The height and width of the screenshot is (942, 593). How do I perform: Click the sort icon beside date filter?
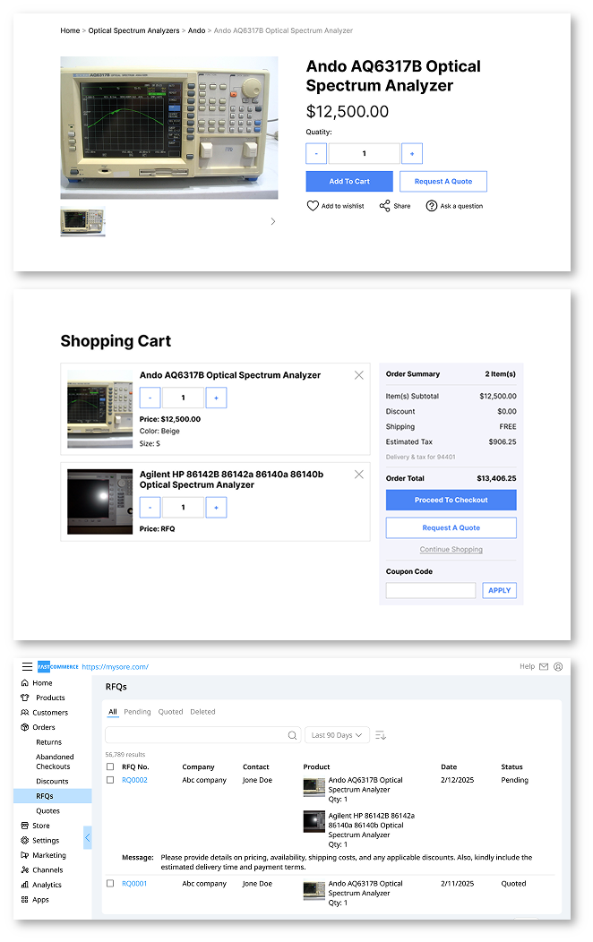click(x=381, y=735)
